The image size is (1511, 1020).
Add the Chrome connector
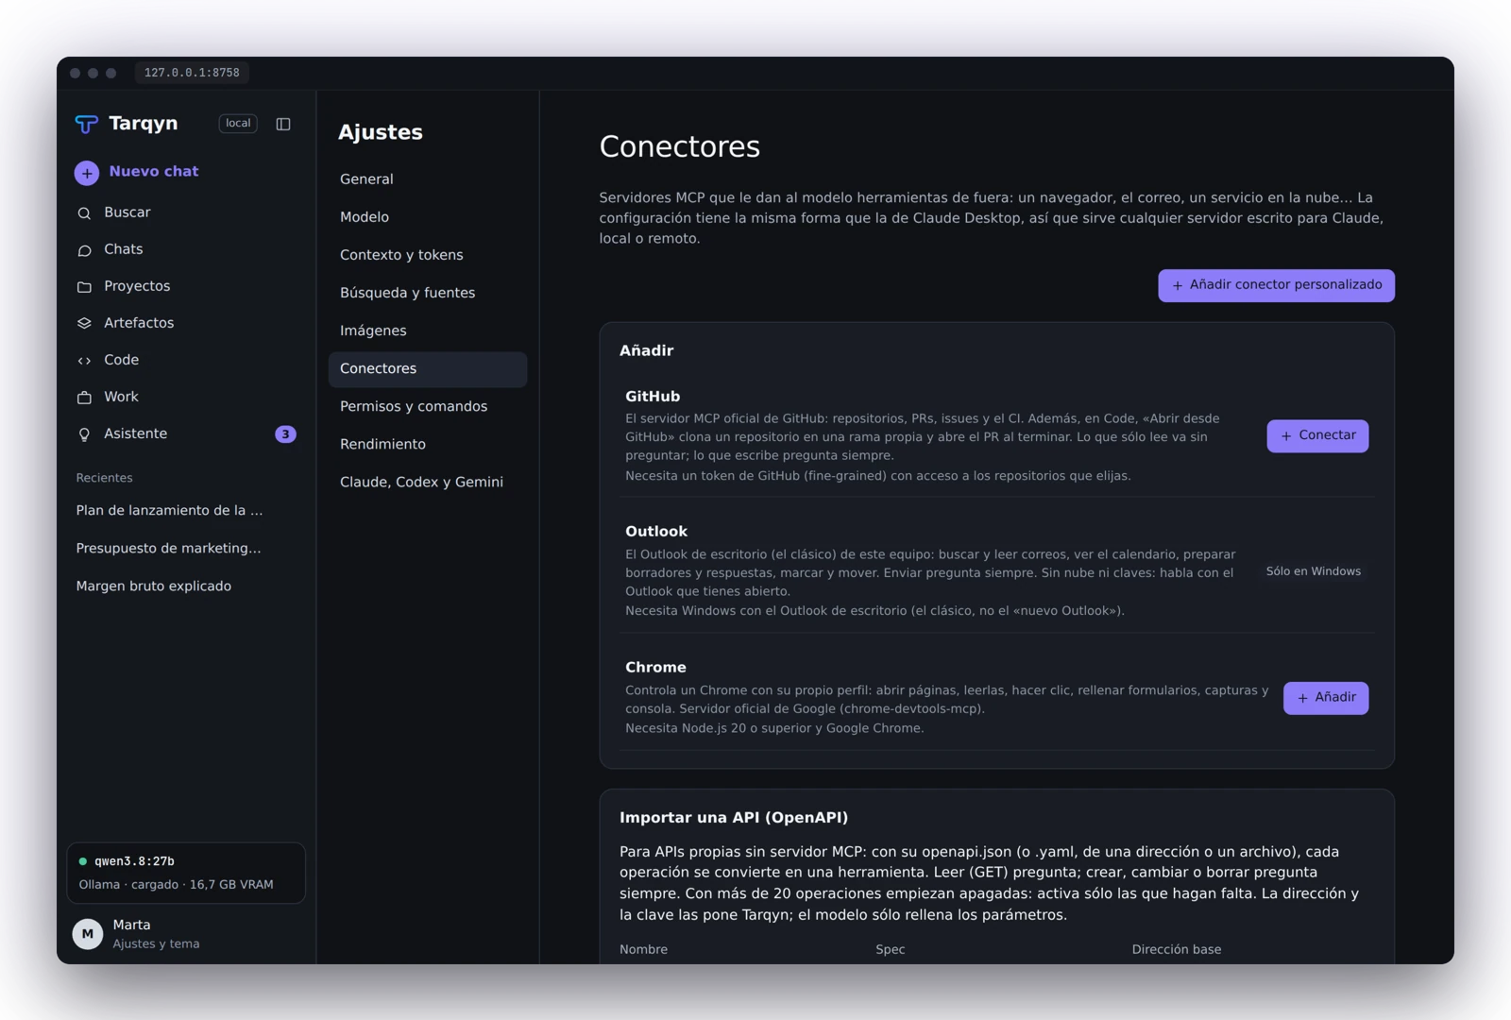[1326, 698]
